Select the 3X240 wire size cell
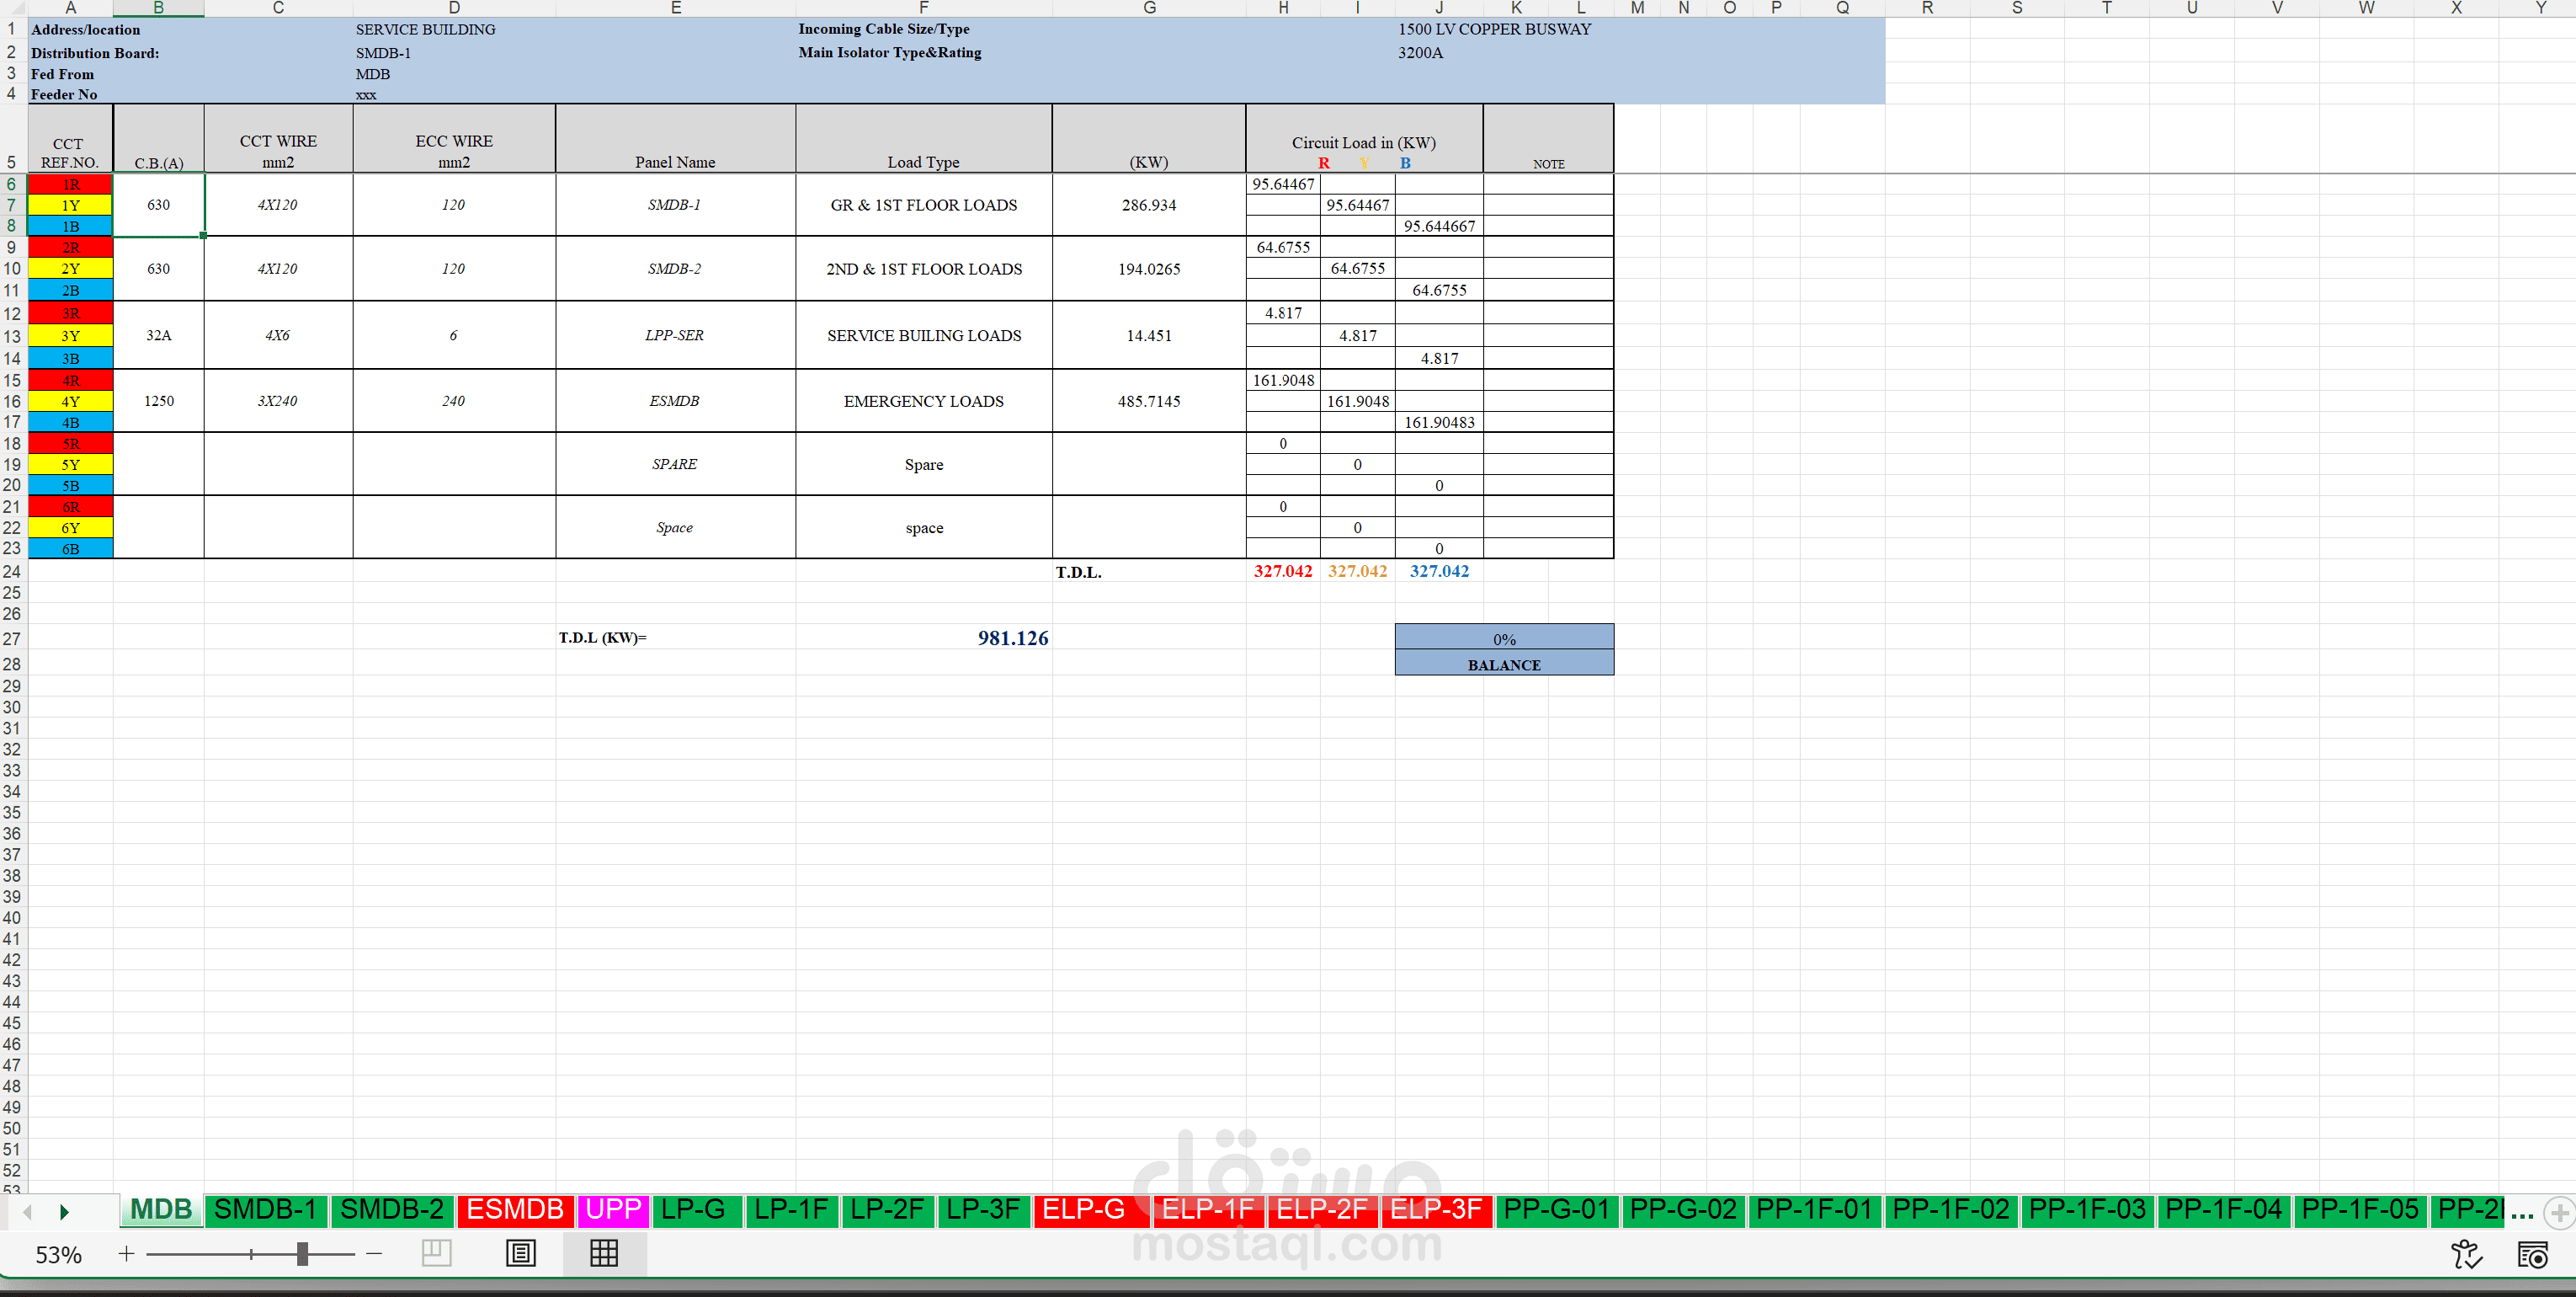Image resolution: width=2576 pixels, height=1297 pixels. pos(278,401)
